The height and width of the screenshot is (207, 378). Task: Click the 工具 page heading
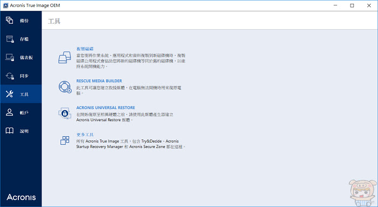tap(54, 21)
